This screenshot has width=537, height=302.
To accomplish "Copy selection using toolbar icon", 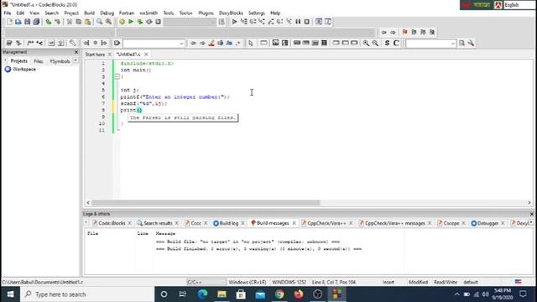I will (78, 22).
